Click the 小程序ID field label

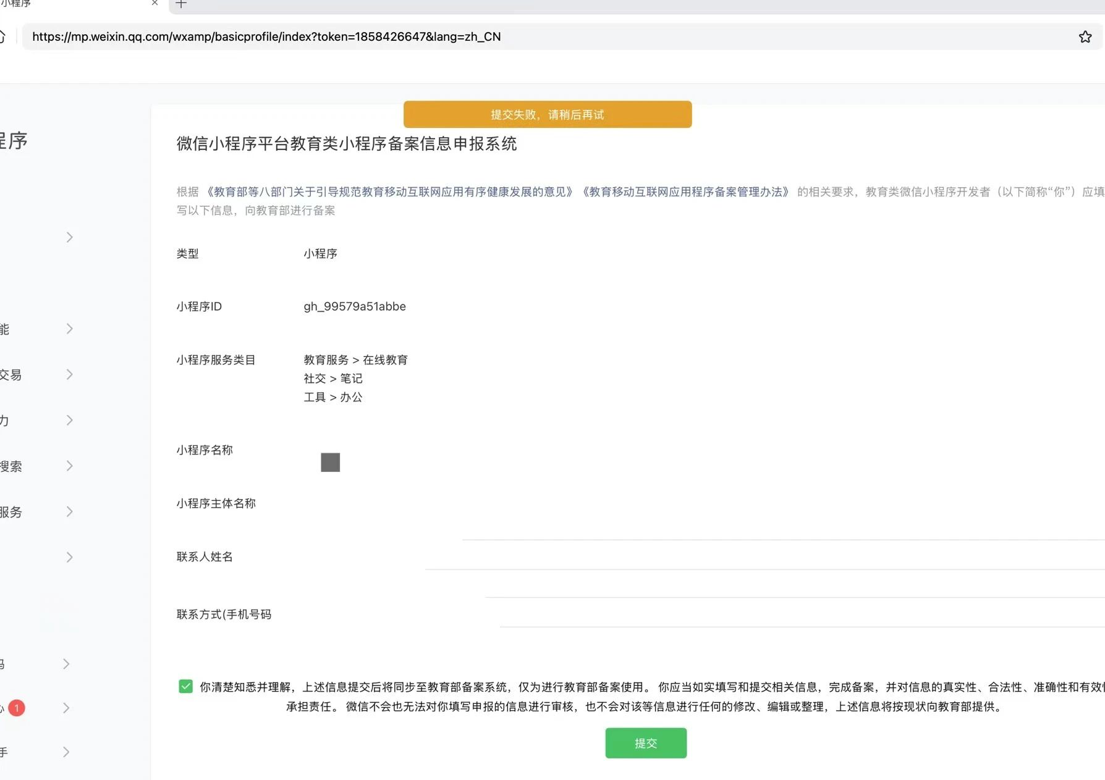[x=199, y=306]
